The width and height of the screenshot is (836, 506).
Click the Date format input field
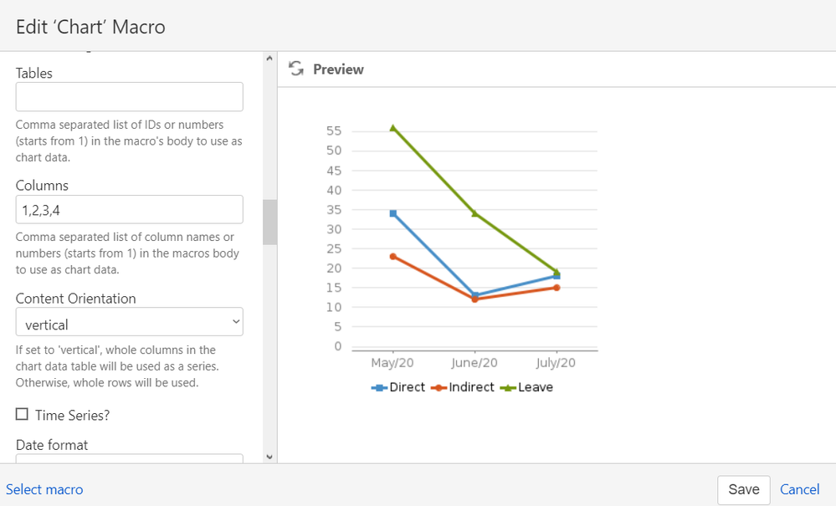[x=129, y=459]
